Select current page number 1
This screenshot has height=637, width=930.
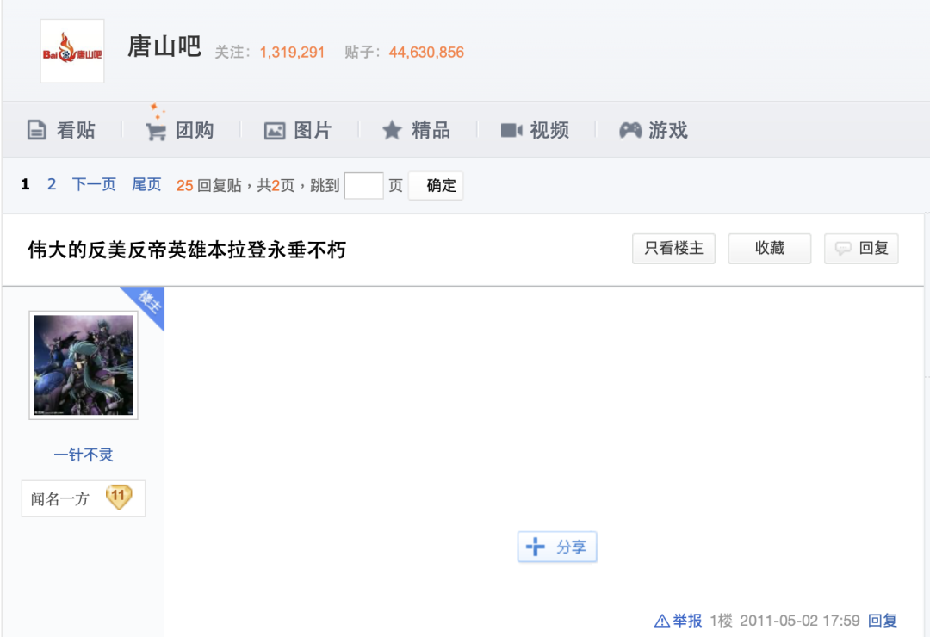pyautogui.click(x=25, y=184)
